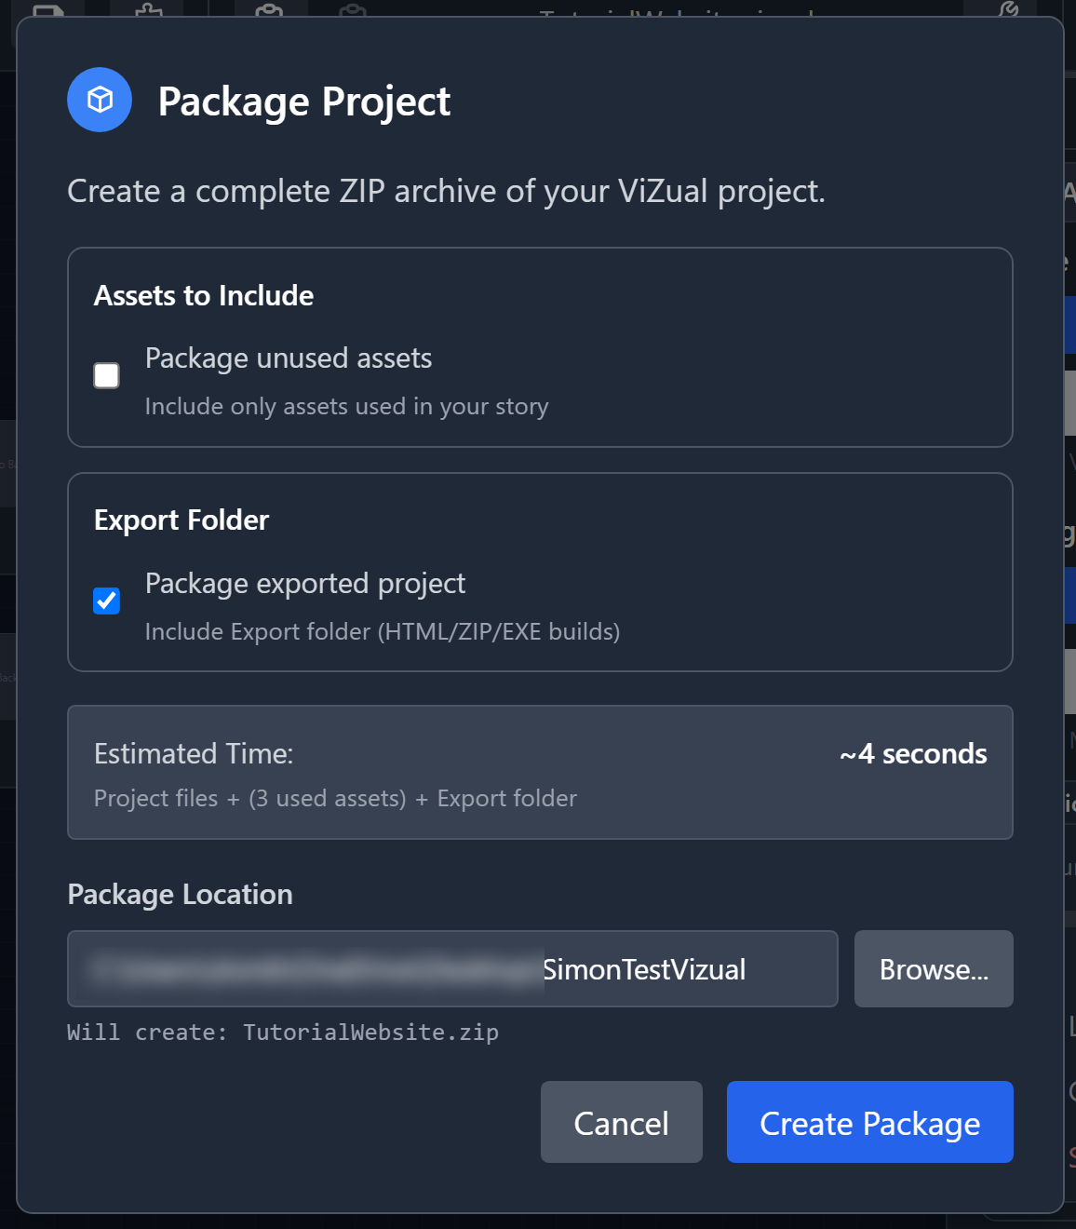This screenshot has height=1229, width=1076.
Task: Click the "Export Folder" section heading
Action: pyautogui.click(x=182, y=520)
